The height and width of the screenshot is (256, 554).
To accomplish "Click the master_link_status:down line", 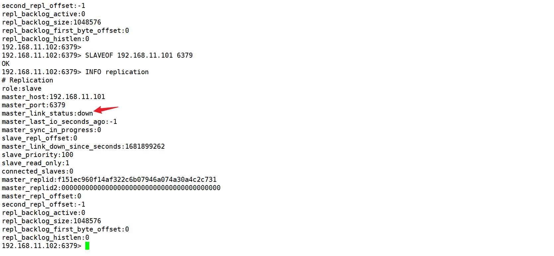I will coord(47,113).
